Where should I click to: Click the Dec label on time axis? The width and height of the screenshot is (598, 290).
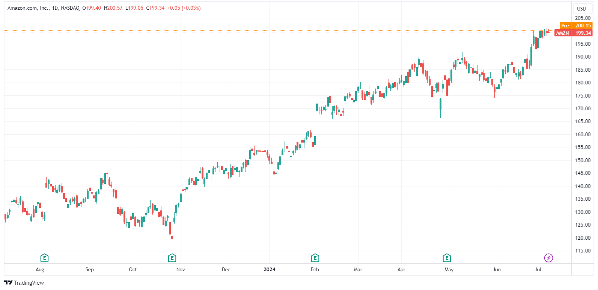(226, 269)
